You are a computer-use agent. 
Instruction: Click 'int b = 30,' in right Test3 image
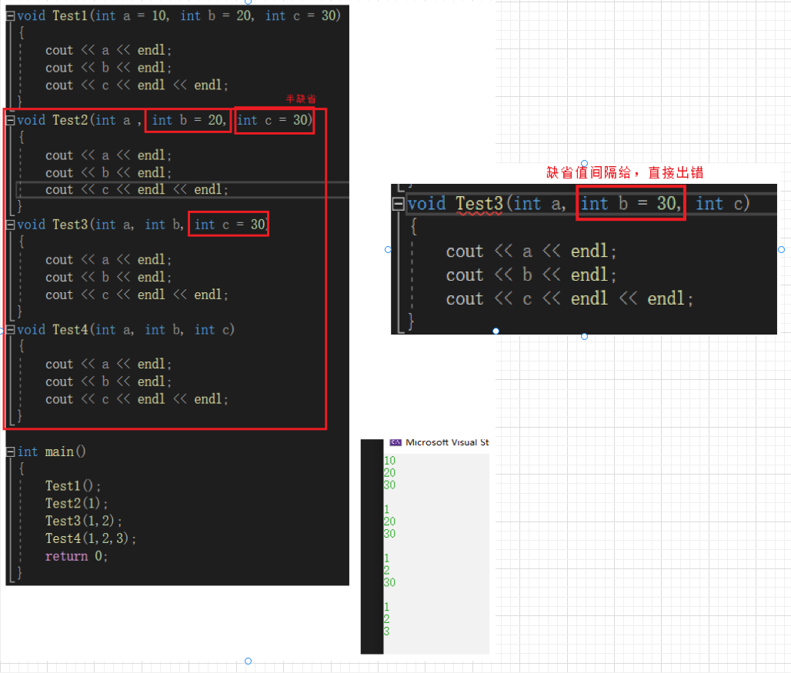coord(631,204)
